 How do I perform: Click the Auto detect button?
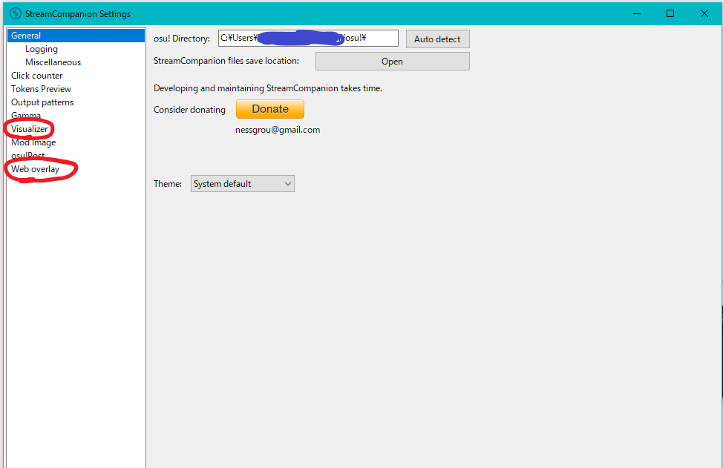pyautogui.click(x=437, y=39)
